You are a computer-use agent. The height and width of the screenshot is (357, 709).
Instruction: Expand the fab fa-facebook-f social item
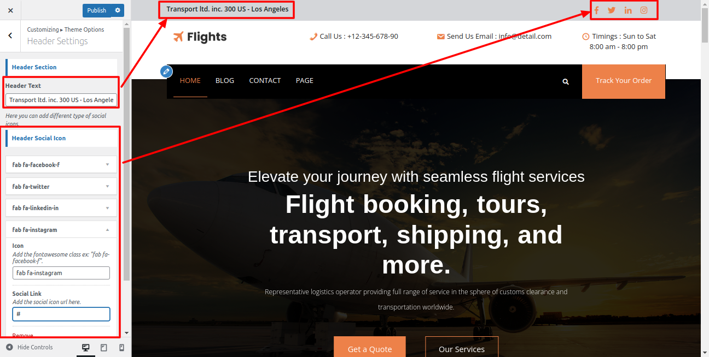coord(61,165)
